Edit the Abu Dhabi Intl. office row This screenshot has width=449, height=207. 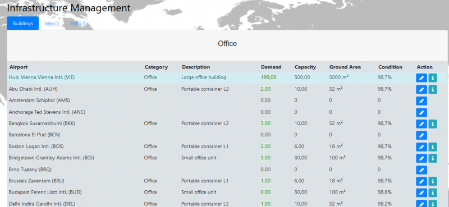point(421,90)
